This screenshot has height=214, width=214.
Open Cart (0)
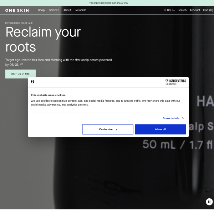tap(208, 10)
